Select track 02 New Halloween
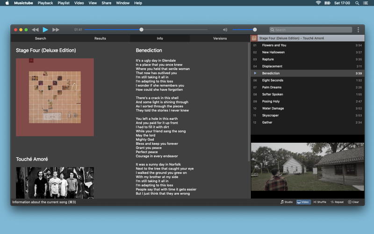374x234 pixels. click(308, 52)
